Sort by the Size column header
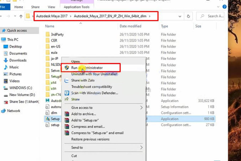The image size is (241, 161). [198, 26]
